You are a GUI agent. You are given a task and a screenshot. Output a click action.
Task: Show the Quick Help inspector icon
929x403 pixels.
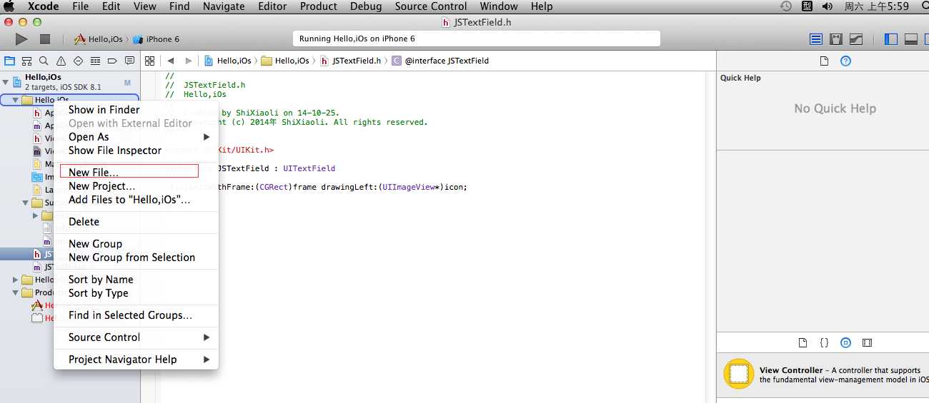click(x=845, y=61)
